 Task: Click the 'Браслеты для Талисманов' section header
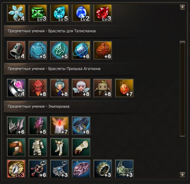coord(72,31)
